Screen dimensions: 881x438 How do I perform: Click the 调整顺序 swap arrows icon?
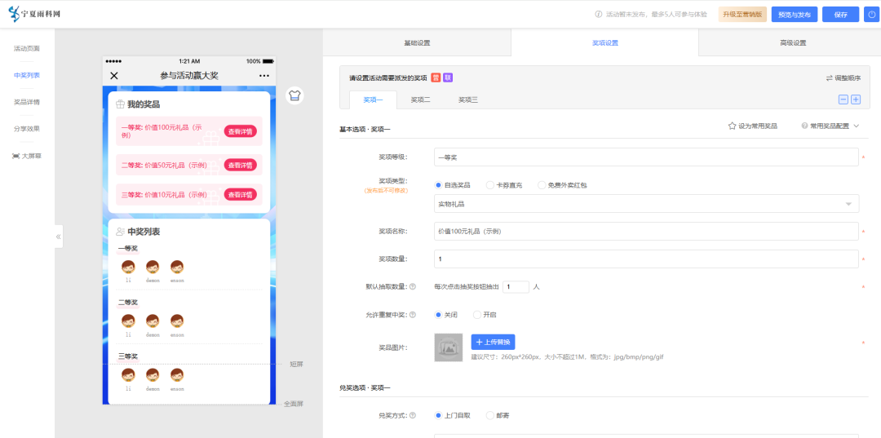click(829, 78)
